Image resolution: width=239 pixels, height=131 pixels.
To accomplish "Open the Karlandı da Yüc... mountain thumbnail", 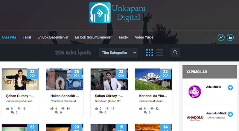I will 153,79.
